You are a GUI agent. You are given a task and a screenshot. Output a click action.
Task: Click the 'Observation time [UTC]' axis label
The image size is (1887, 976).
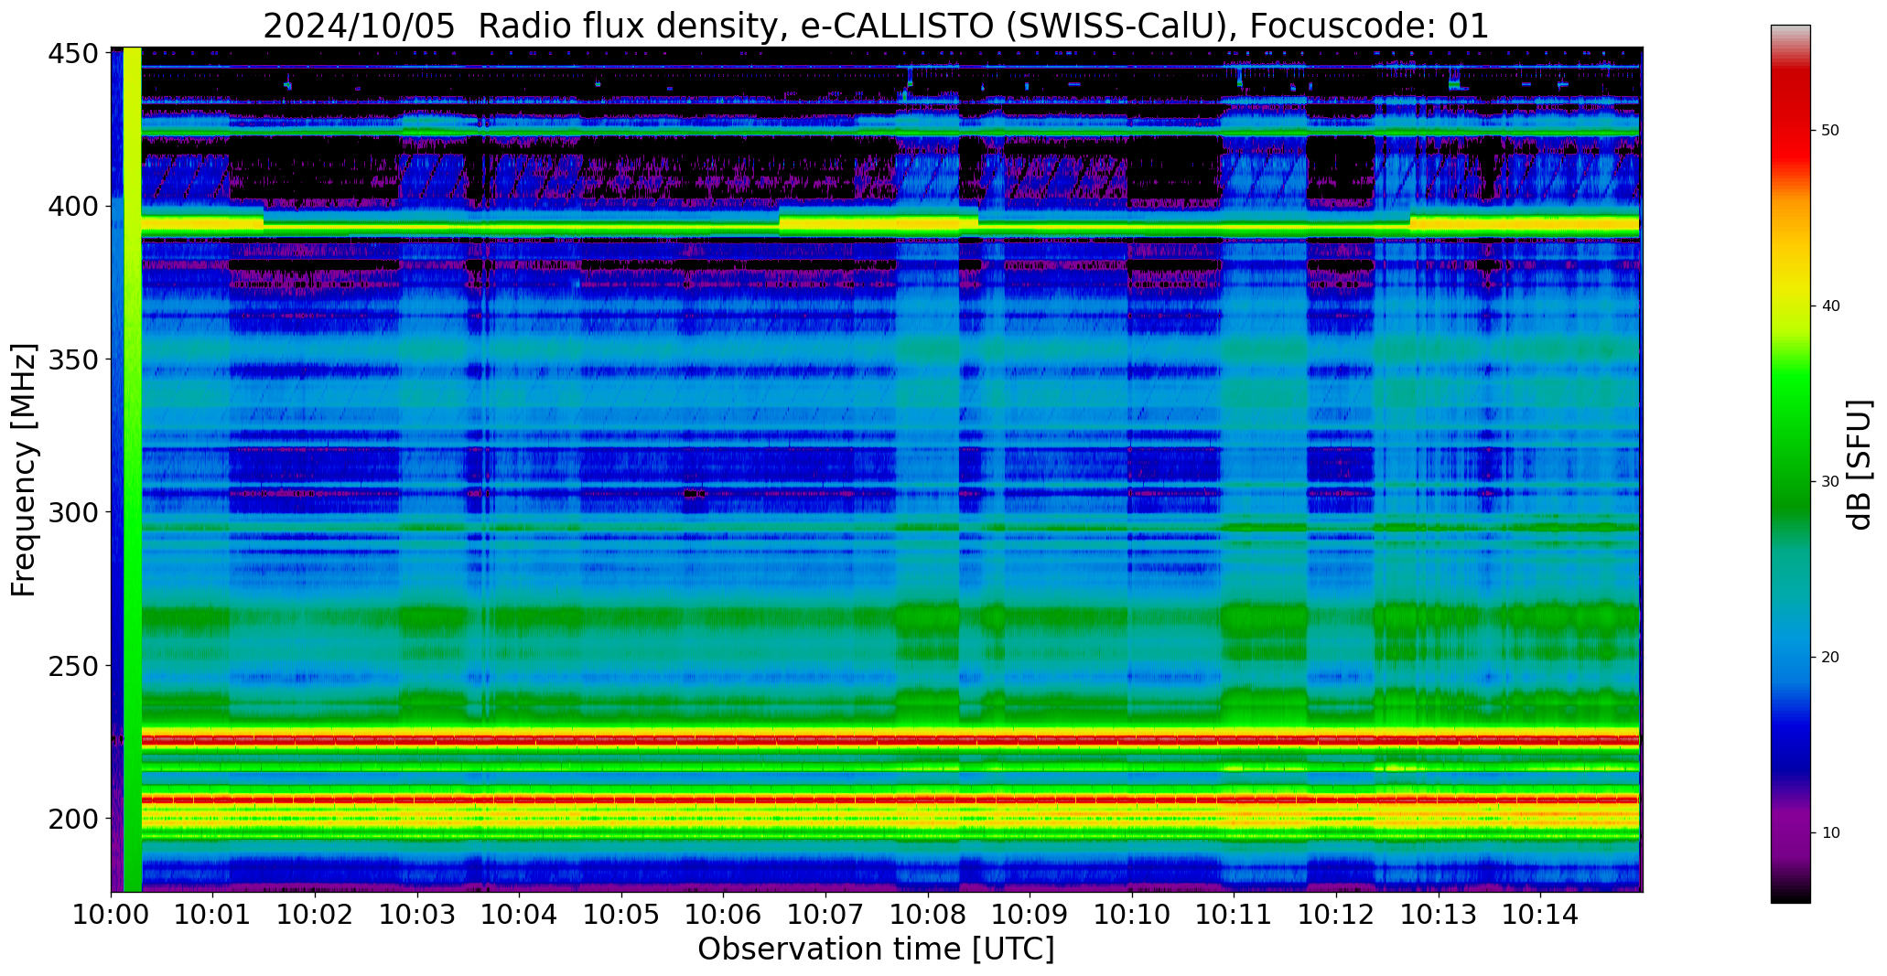(876, 949)
